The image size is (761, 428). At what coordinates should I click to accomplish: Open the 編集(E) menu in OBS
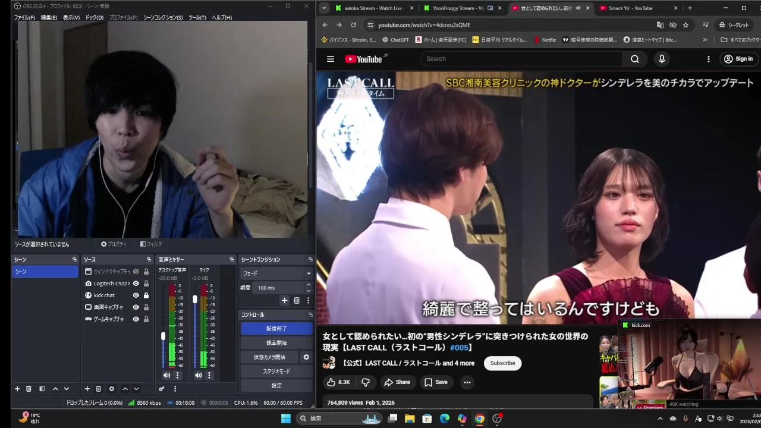49,18
